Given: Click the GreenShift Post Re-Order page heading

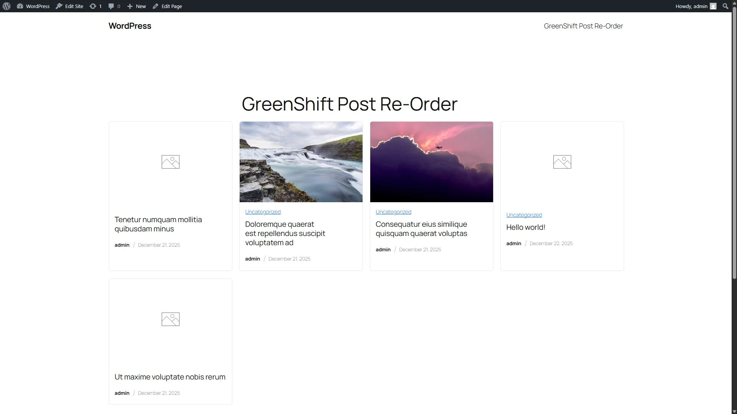Looking at the screenshot, I should tap(349, 104).
